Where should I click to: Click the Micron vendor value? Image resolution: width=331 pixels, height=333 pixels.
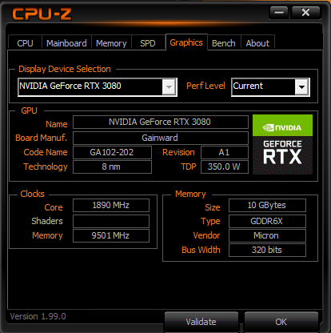(x=267, y=235)
